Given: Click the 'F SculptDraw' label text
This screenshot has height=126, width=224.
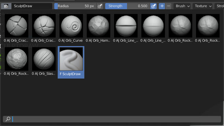Looking at the screenshot, I should click(70, 74).
